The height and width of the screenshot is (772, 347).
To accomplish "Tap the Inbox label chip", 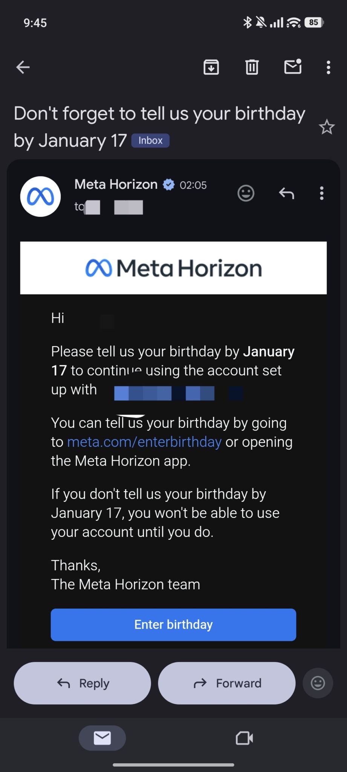I will (150, 141).
